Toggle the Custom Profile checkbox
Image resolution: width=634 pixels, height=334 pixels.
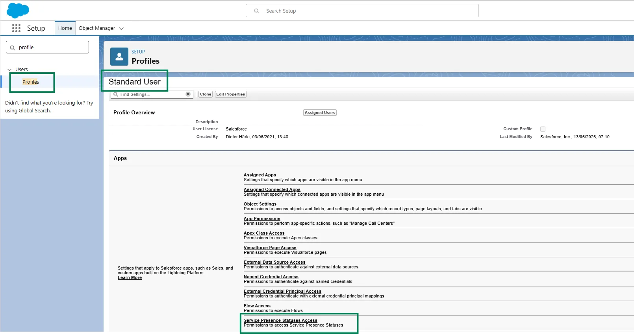(x=543, y=129)
